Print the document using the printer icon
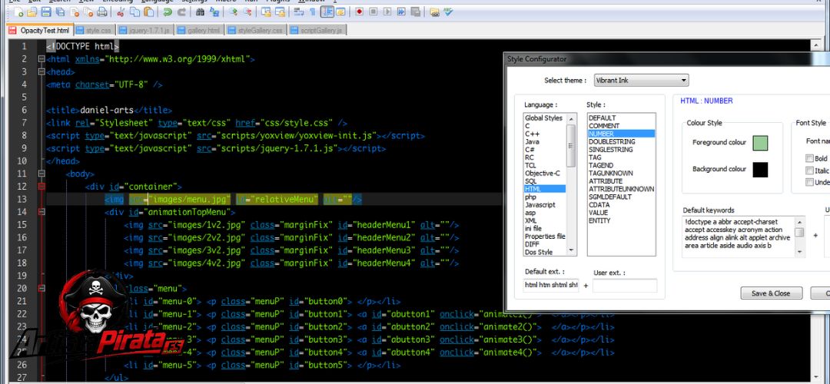This screenshot has height=384, width=830. (x=102, y=12)
